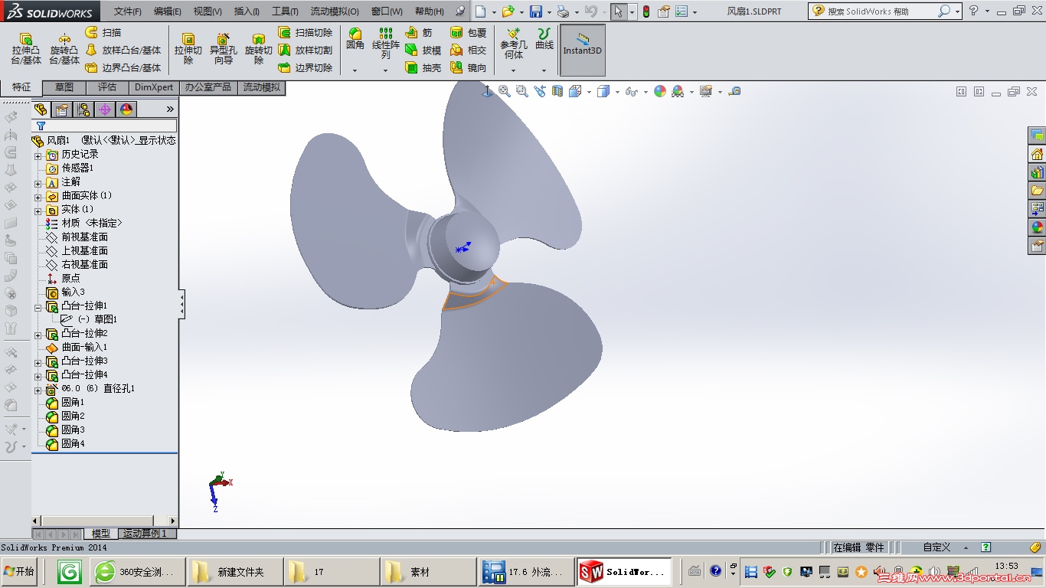Viewport: 1046px width, 588px height.
Task: Toggle the Instant3D button
Action: [583, 50]
